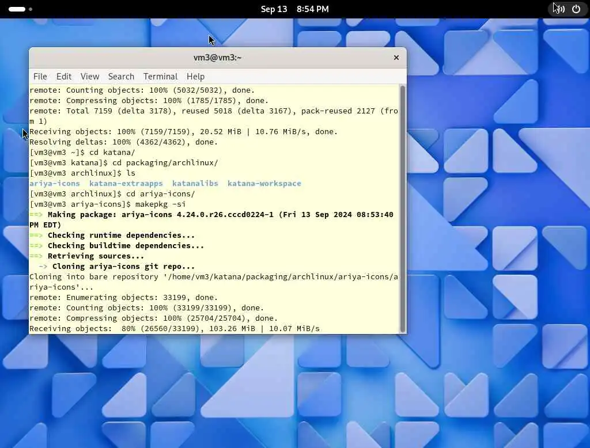The width and height of the screenshot is (590, 448).
Task: Click the 'cd packaging/archlinux/' command
Action: tap(165, 163)
